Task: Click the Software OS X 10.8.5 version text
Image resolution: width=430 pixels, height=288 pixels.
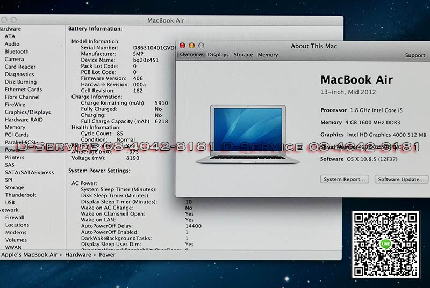Action: 359,159
